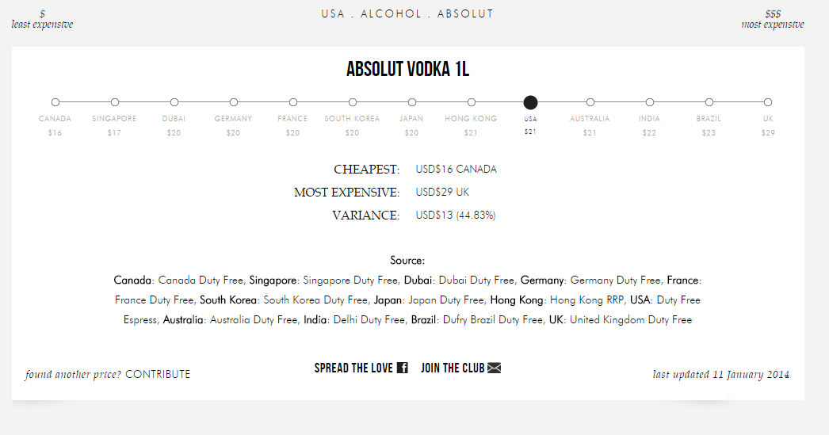Viewport: 829px width, 435px height.
Task: Go to the ALCOHOL breadcrumb category
Action: coord(392,14)
